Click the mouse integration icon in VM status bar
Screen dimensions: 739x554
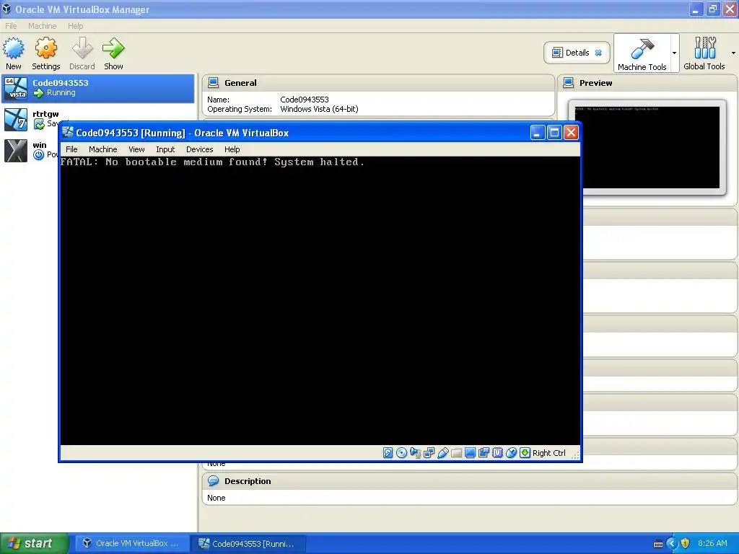click(511, 453)
